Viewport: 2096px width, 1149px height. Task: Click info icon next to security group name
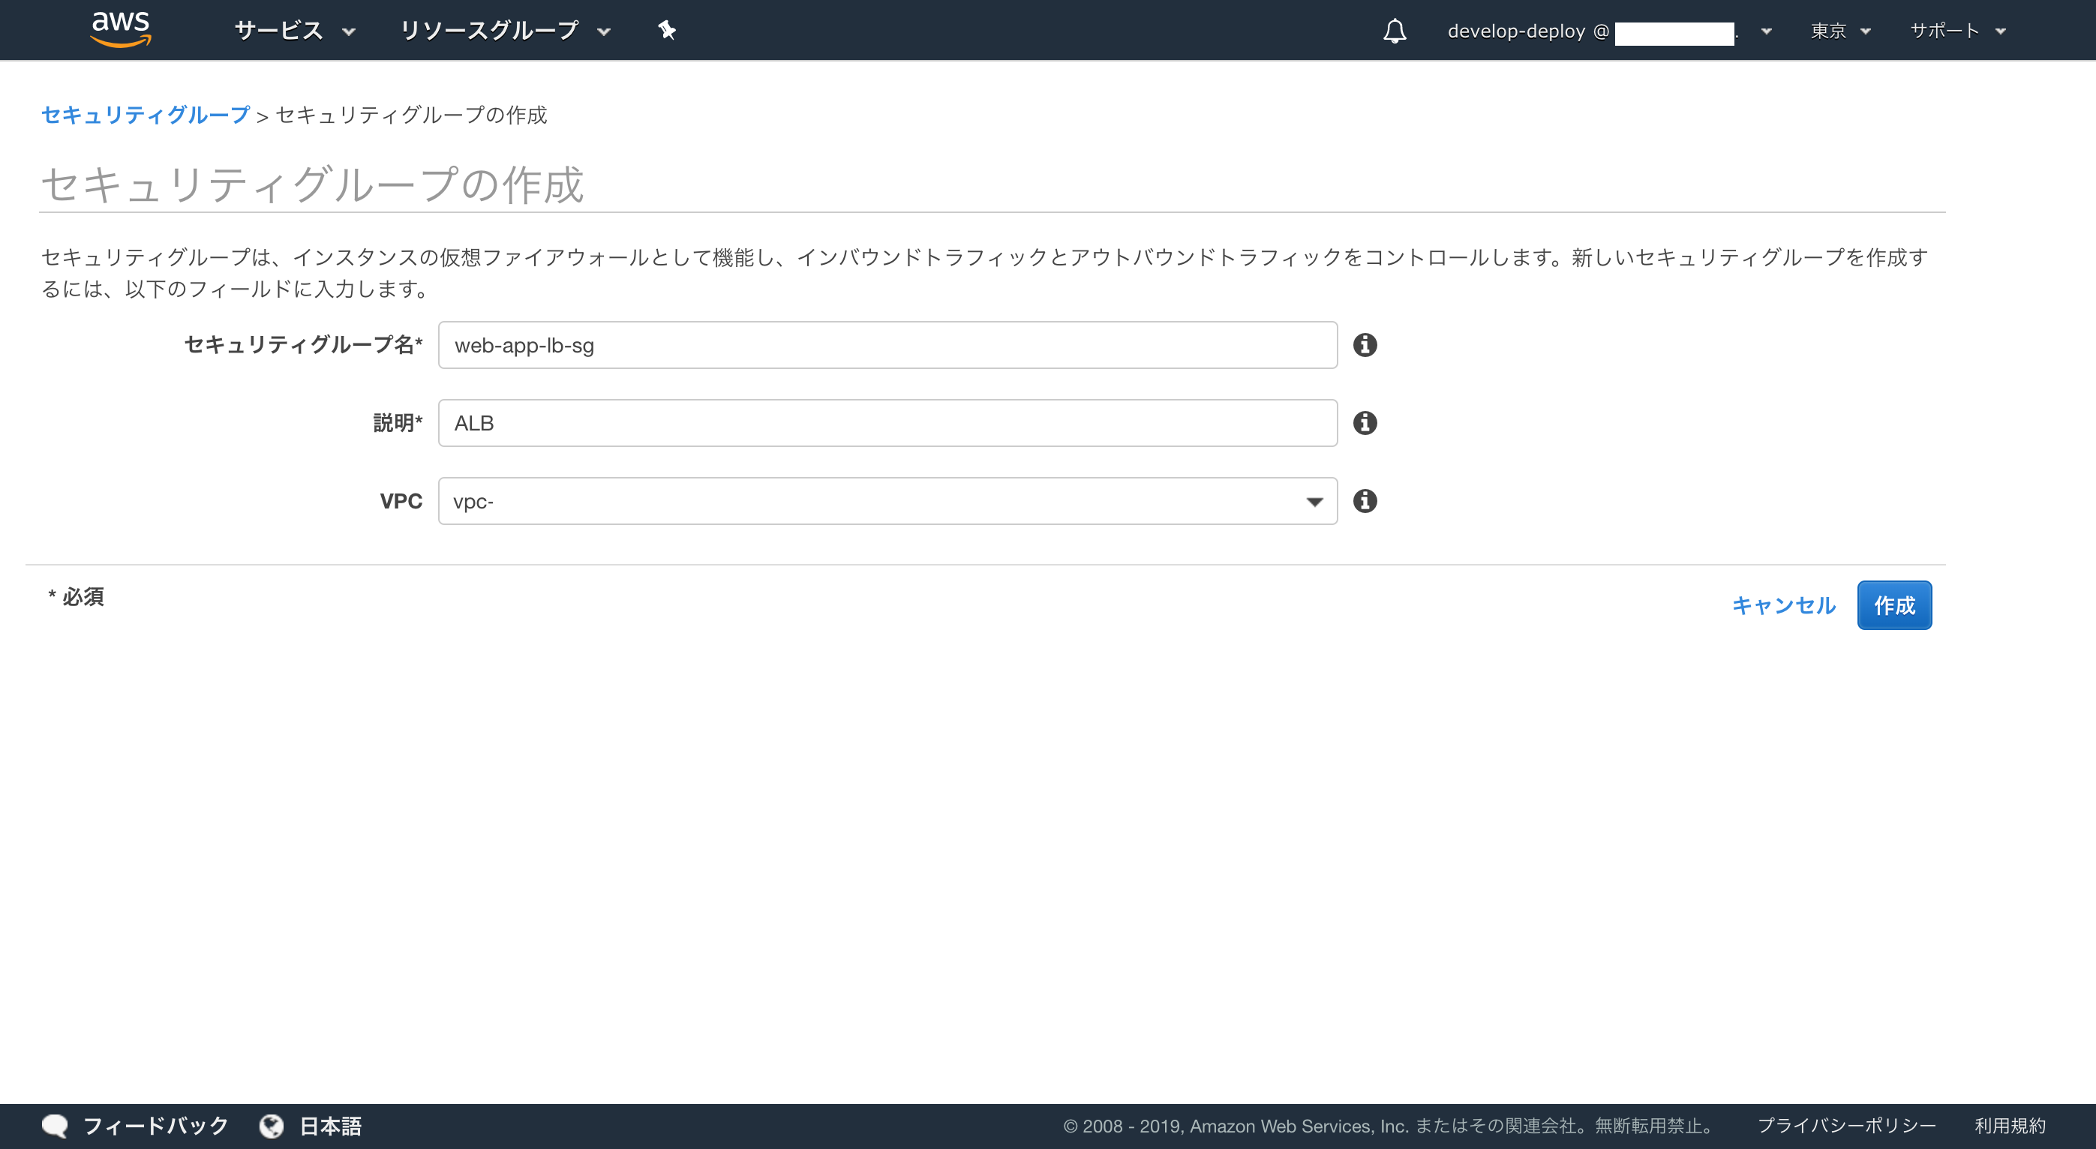tap(1365, 345)
